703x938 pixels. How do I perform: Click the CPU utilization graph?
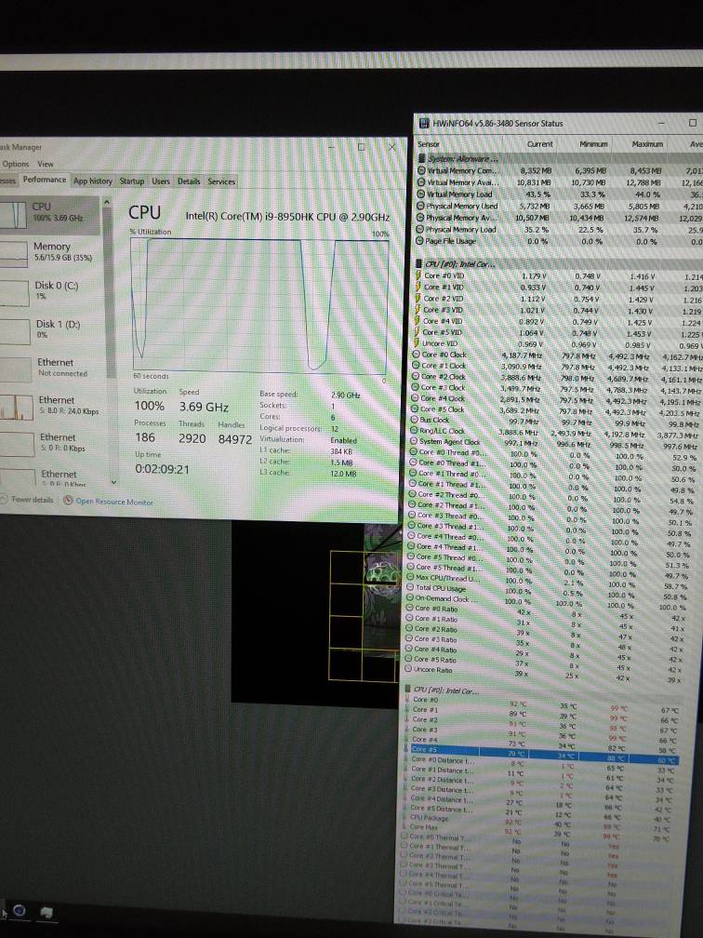pyautogui.click(x=260, y=305)
